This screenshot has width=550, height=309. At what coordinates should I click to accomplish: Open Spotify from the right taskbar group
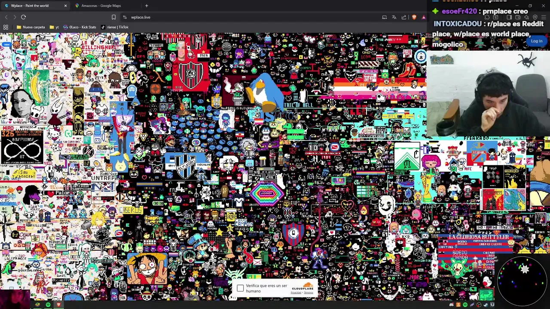pos(465,305)
